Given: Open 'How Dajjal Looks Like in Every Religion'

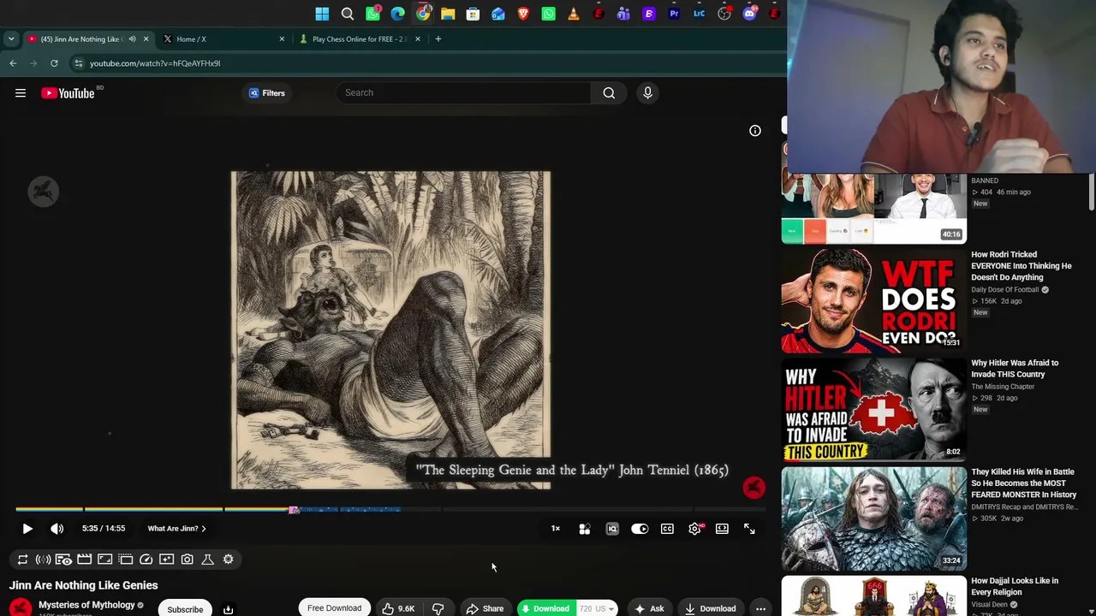Looking at the screenshot, I should click(1015, 586).
